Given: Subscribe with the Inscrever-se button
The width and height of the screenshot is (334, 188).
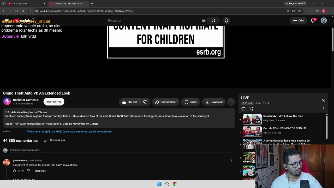Looking at the screenshot, I should (54, 102).
